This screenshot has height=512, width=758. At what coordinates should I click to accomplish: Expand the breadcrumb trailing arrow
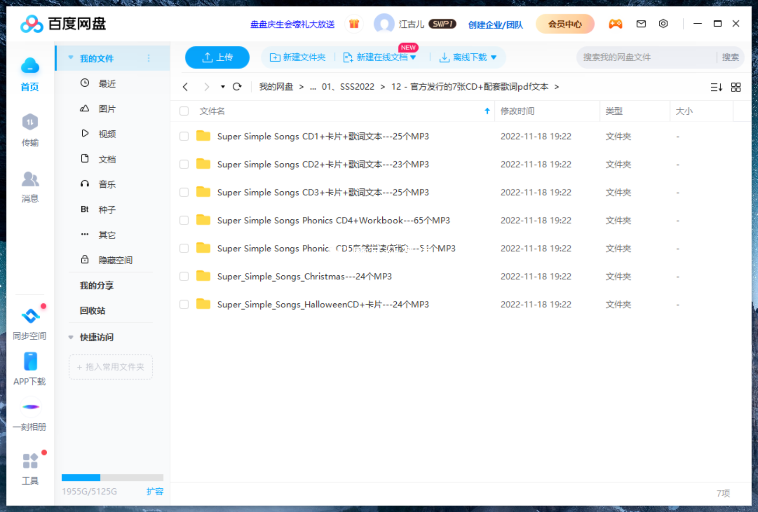click(x=557, y=87)
